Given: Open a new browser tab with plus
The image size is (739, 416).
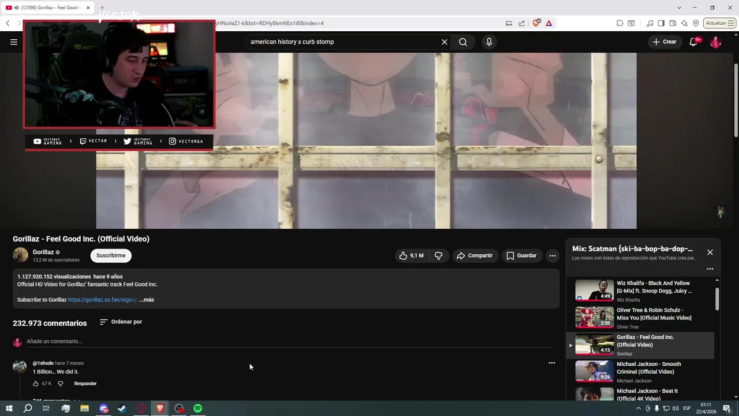Looking at the screenshot, I should (x=102, y=8).
